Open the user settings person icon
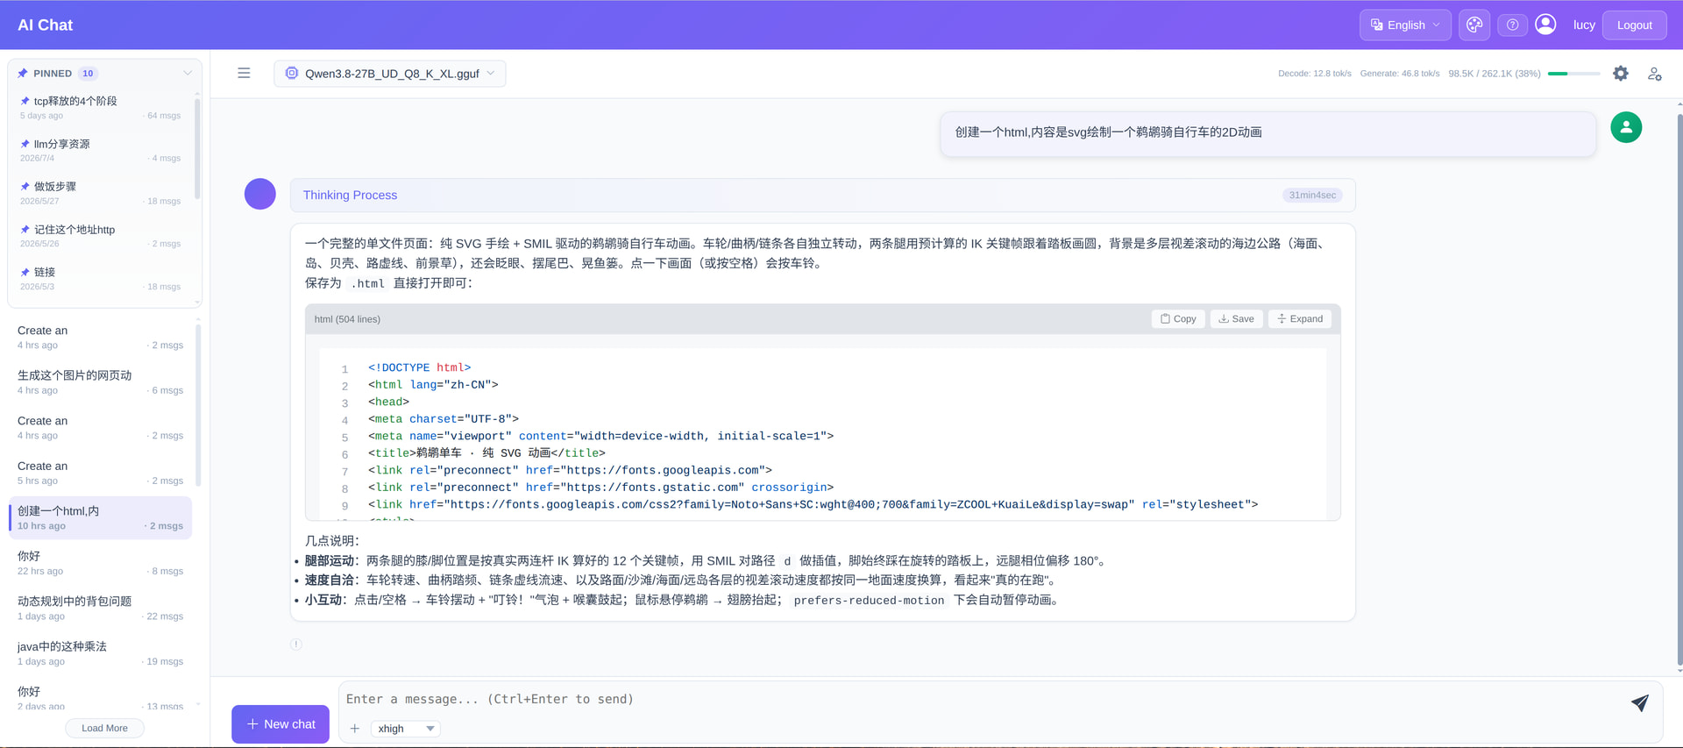1683x748 pixels. pyautogui.click(x=1654, y=74)
